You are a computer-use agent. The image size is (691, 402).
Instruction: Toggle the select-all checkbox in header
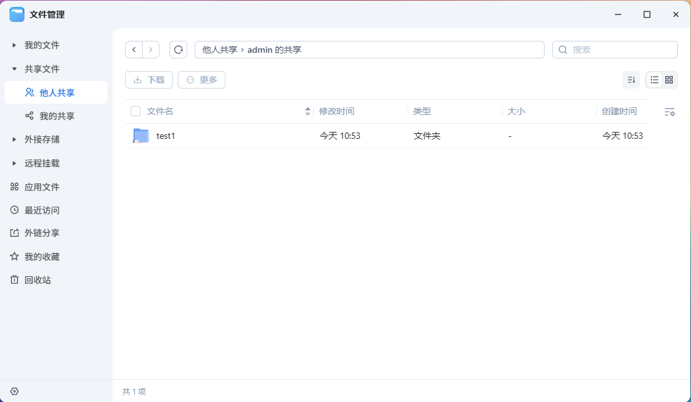click(136, 112)
